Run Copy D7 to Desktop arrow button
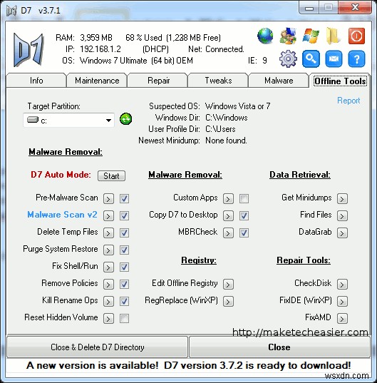Image resolution: width=377 pixels, height=383 pixels. pos(228,215)
